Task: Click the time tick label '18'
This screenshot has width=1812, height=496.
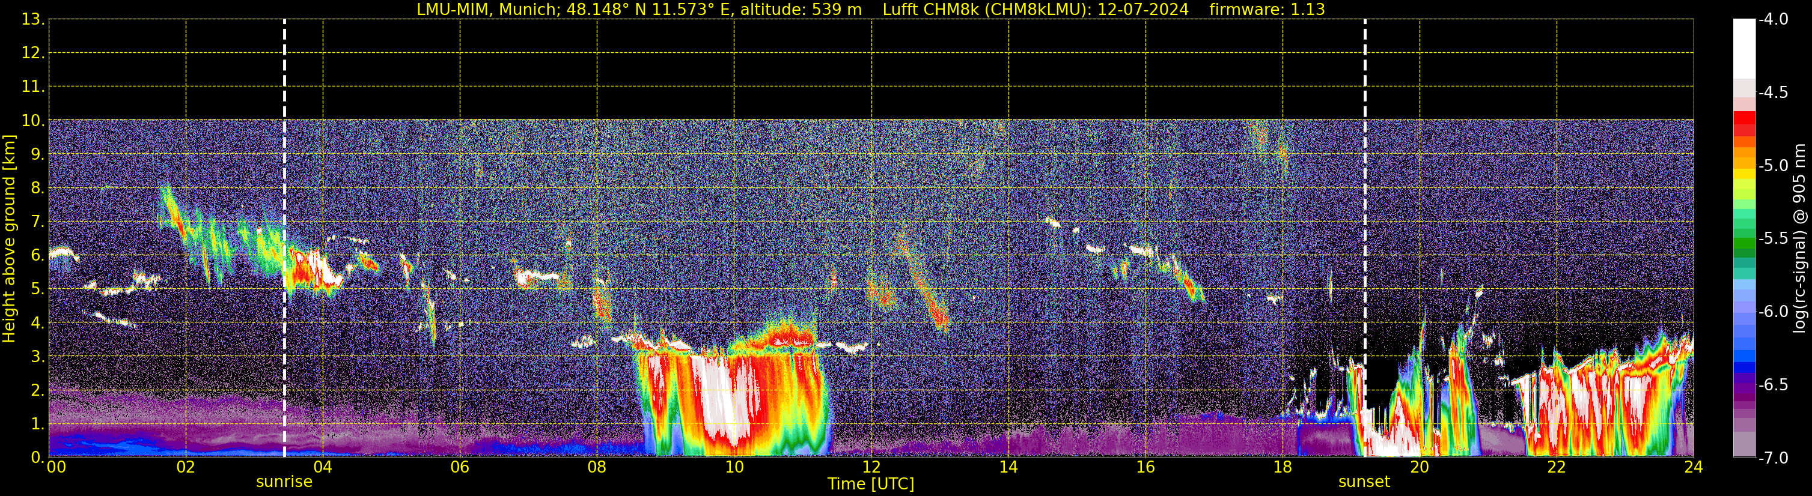Action: pyautogui.click(x=1283, y=467)
